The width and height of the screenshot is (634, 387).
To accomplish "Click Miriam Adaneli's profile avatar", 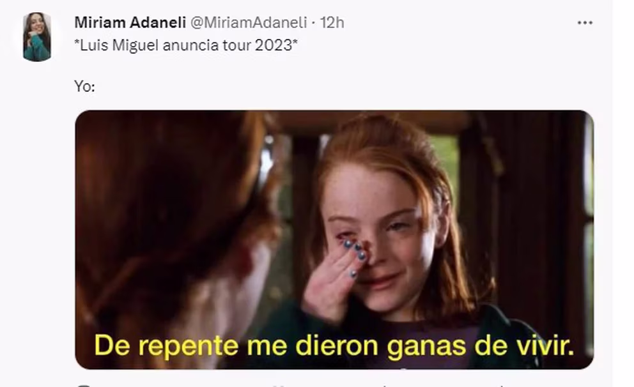I will pos(37,37).
